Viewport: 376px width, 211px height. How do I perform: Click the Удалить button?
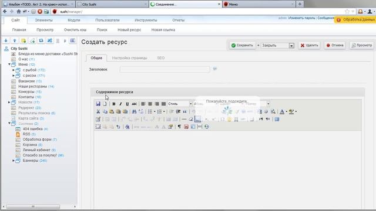310,45
